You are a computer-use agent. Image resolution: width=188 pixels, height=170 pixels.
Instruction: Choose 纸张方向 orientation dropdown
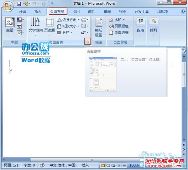[x=68, y=20]
